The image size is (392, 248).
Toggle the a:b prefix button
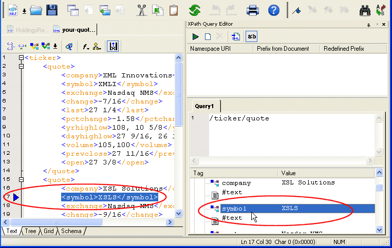(252, 36)
